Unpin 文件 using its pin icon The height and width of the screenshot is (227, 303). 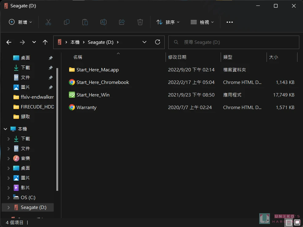[50, 78]
